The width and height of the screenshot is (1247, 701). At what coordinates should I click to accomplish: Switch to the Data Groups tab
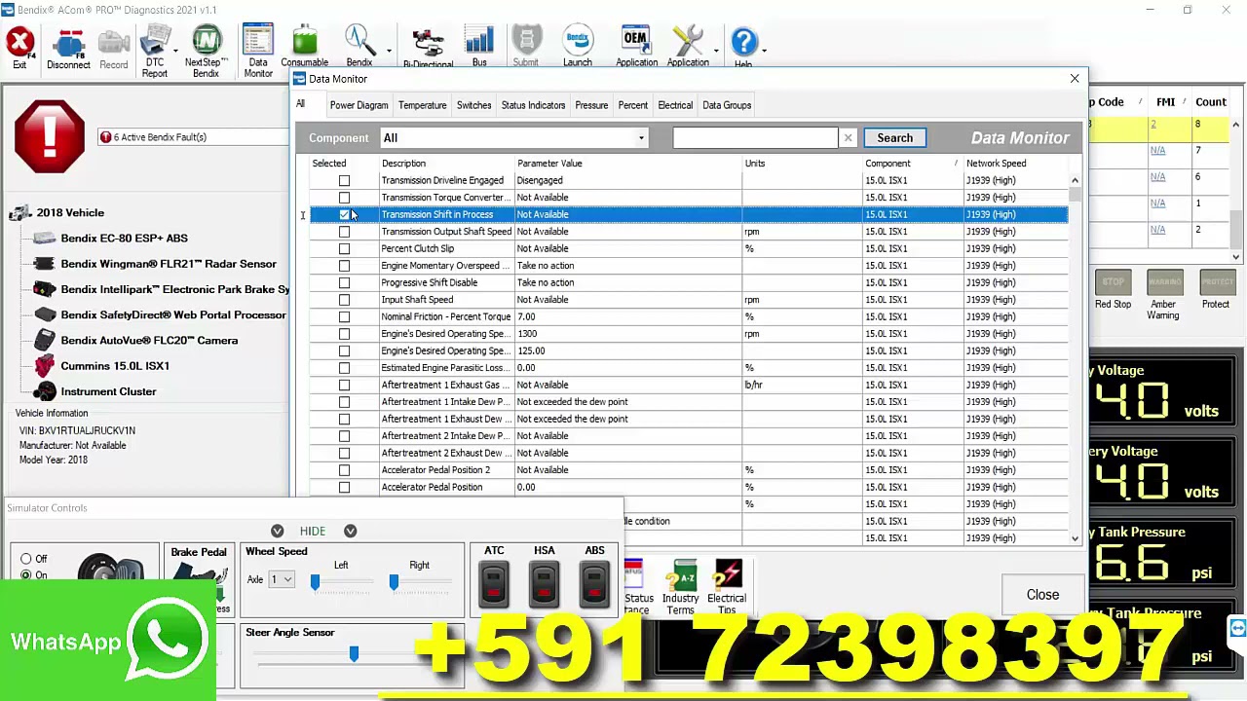pyautogui.click(x=727, y=105)
